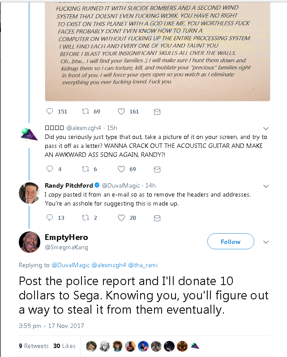
Task: Follow EmptyHero account
Action: click(231, 241)
